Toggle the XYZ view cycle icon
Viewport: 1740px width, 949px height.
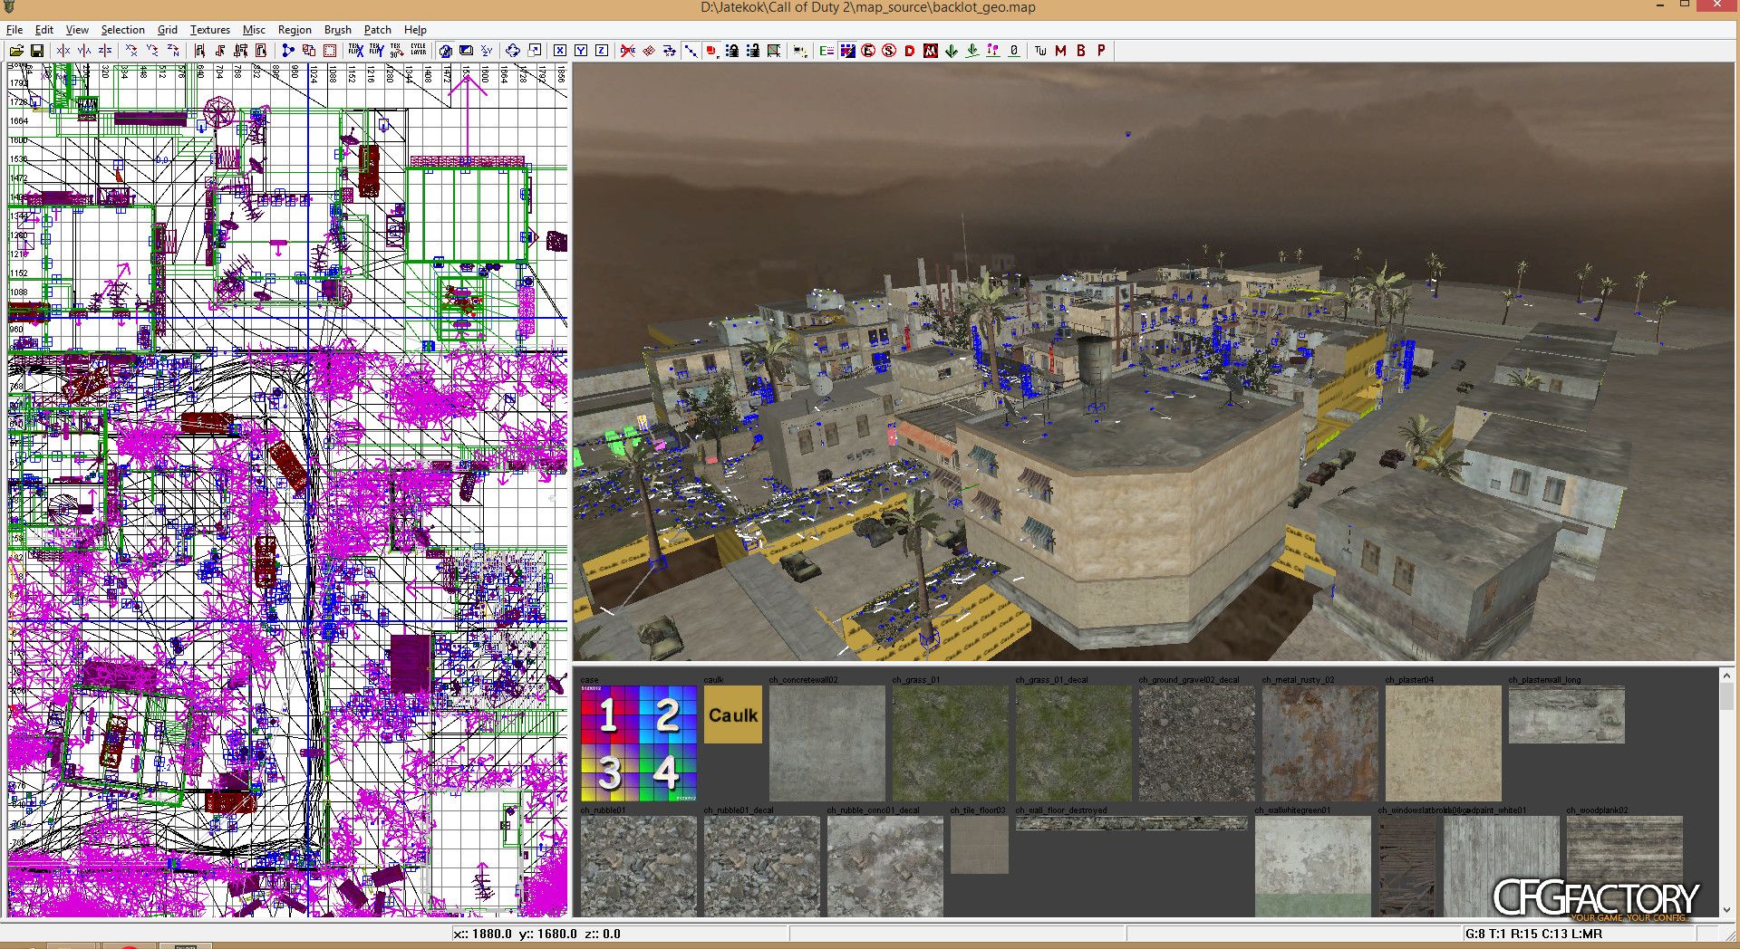coord(487,51)
